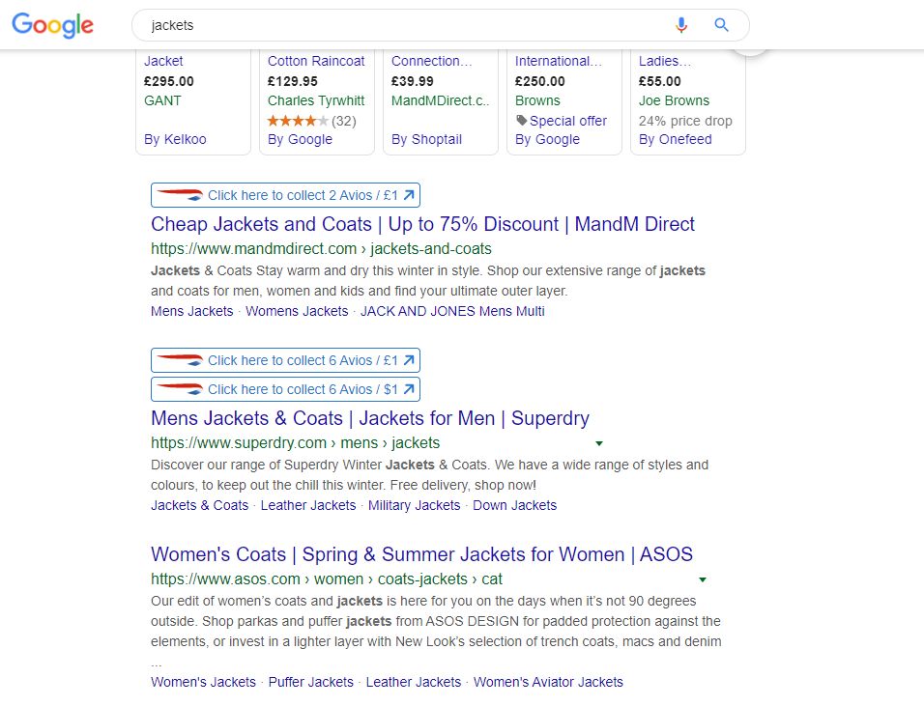The image size is (924, 706).
Task: Click the Joe Browns merchant name
Action: pyautogui.click(x=674, y=100)
